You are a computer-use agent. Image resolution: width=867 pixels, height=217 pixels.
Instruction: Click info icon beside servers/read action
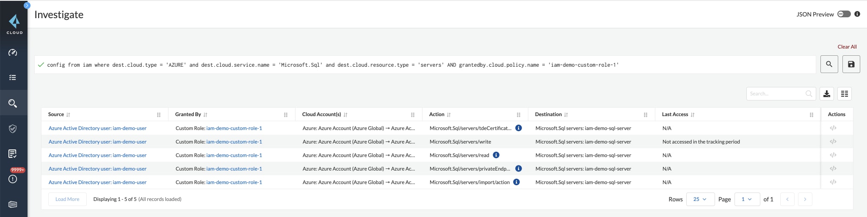(x=496, y=155)
